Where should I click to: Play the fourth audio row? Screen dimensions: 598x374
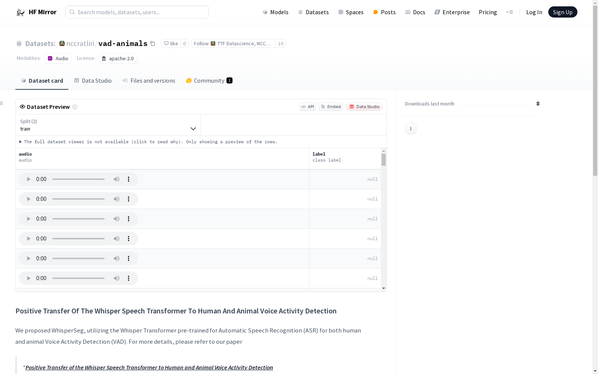pos(28,239)
